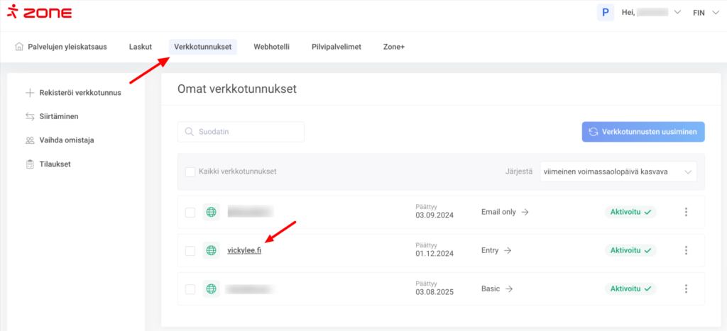
Task: Select checkbox for domain expiring 03.08.2025
Action: coord(190,288)
